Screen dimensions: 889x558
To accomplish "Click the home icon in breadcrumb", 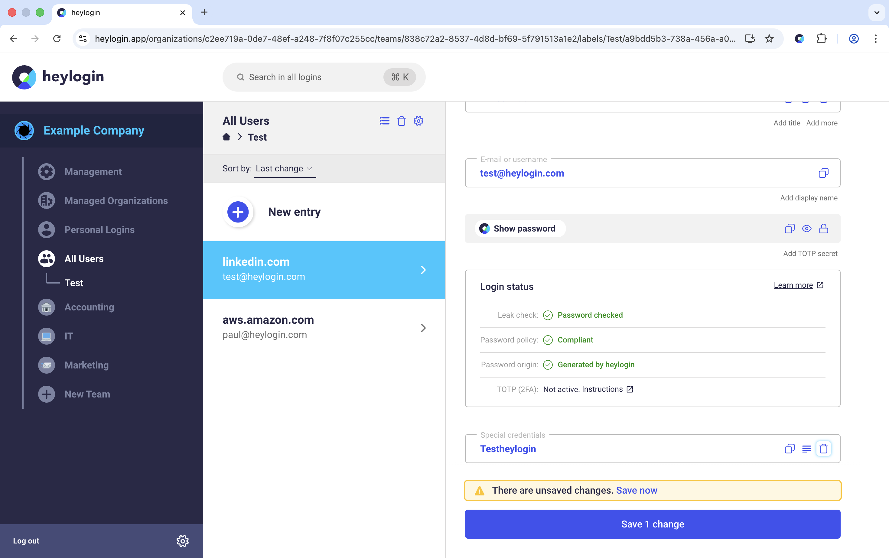I will (226, 137).
